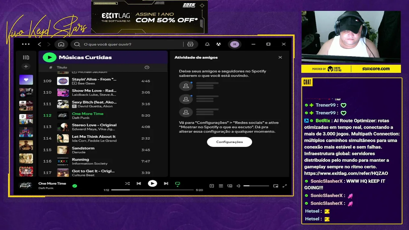The image size is (409, 230).
Task: Open the connect to a device icon
Action: click(229, 186)
